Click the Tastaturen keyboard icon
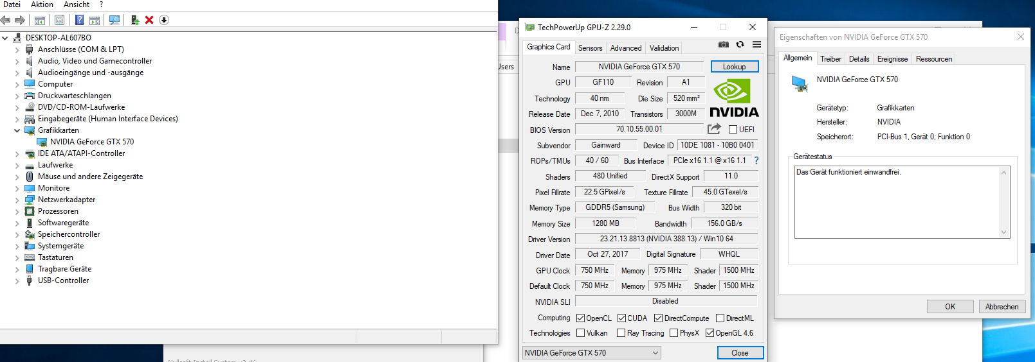Image resolution: width=1035 pixels, height=362 pixels. [x=30, y=257]
